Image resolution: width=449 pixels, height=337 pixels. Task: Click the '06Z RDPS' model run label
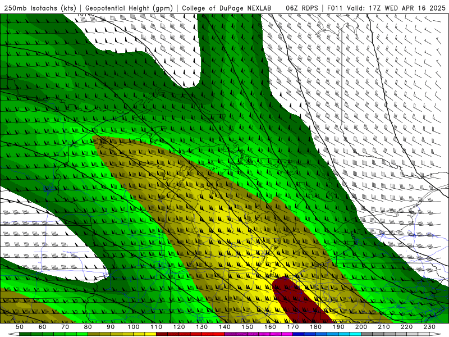(x=301, y=8)
